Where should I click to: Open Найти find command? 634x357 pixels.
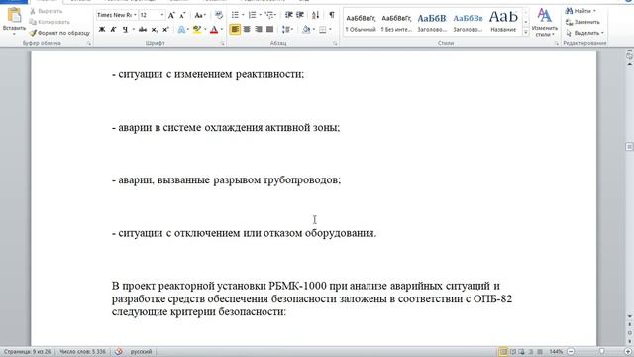click(x=581, y=11)
